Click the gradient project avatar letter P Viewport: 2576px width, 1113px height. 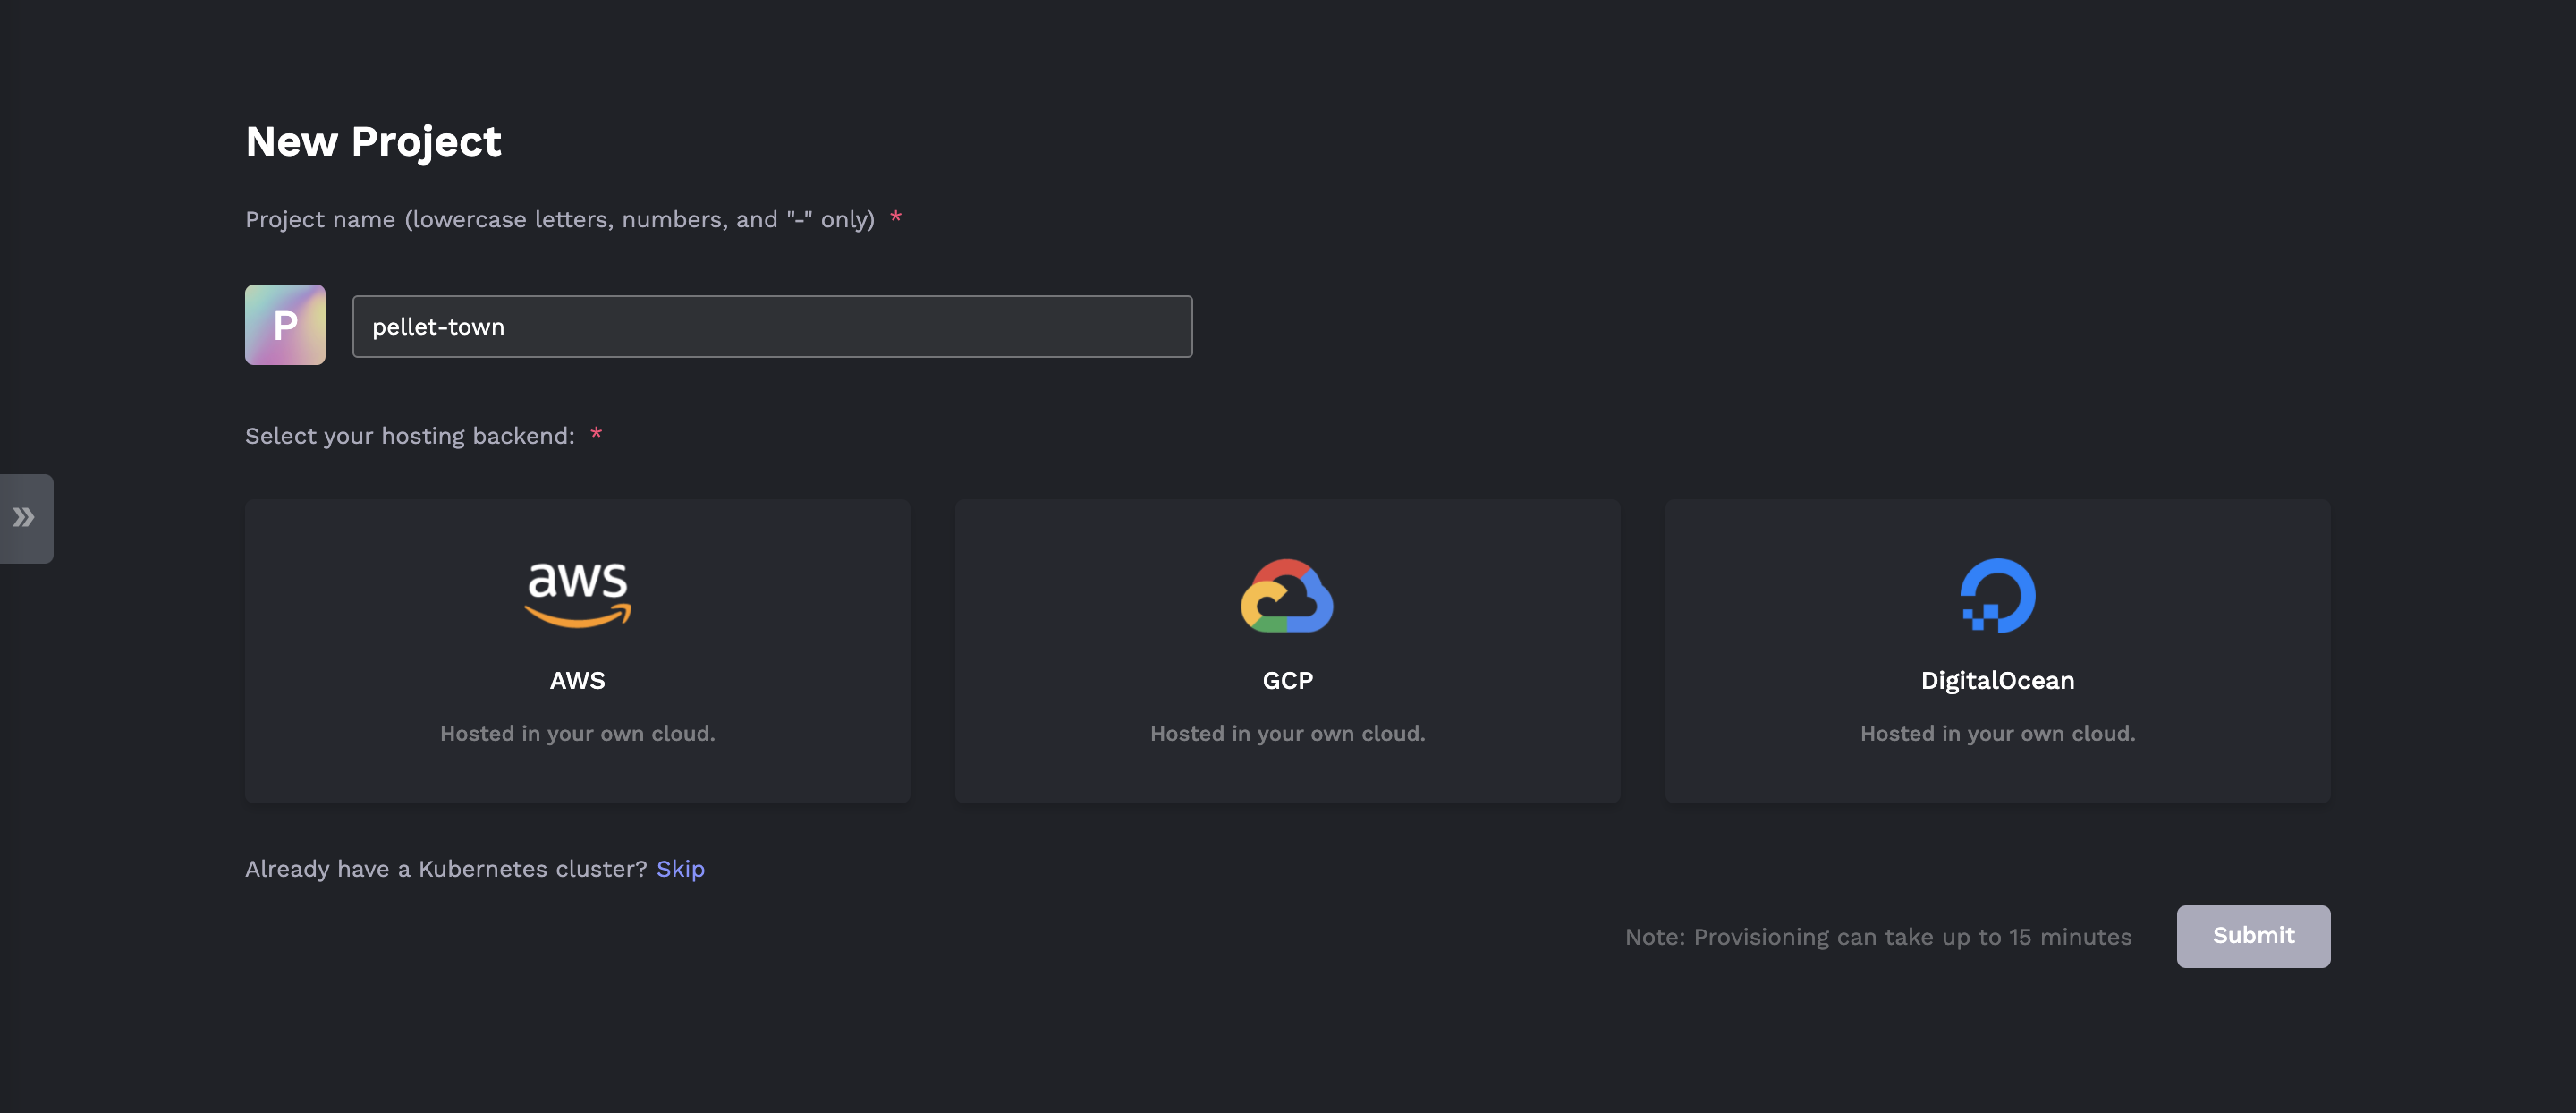[x=285, y=325]
